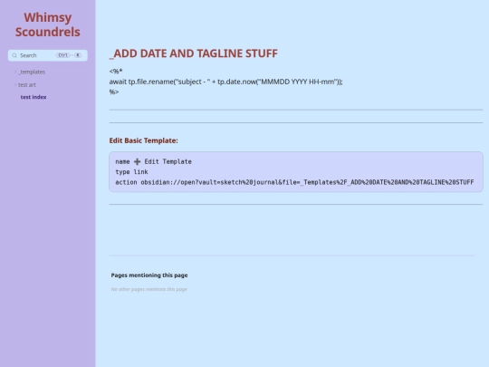The height and width of the screenshot is (367, 489).
Task: Click the K key hint in search box
Action: click(x=78, y=55)
